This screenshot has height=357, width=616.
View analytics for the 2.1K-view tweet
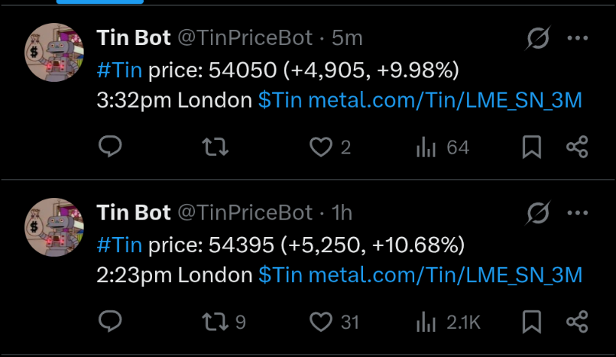(x=426, y=322)
